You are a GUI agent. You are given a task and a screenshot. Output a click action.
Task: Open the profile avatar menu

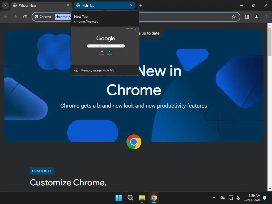pyautogui.click(x=257, y=17)
